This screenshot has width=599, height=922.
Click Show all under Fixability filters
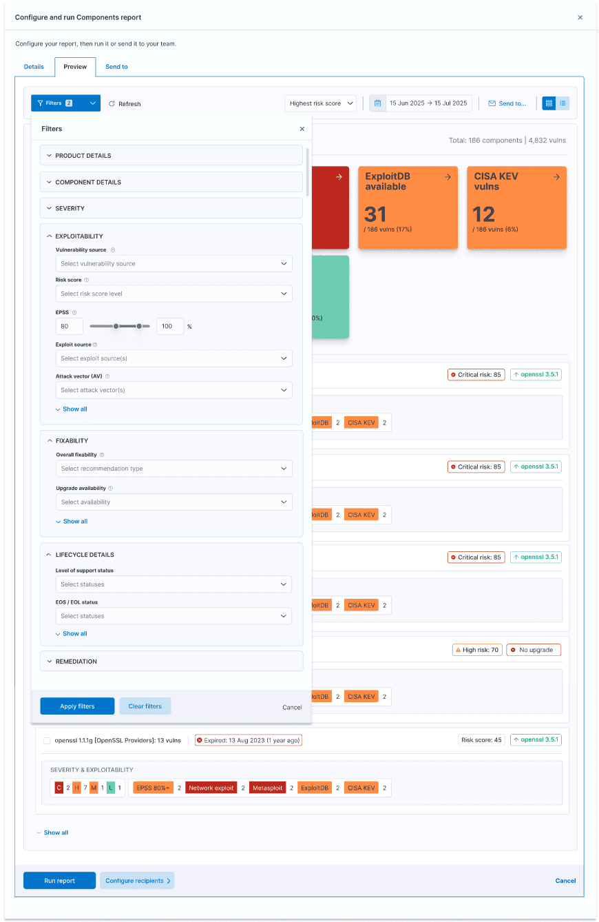(71, 522)
